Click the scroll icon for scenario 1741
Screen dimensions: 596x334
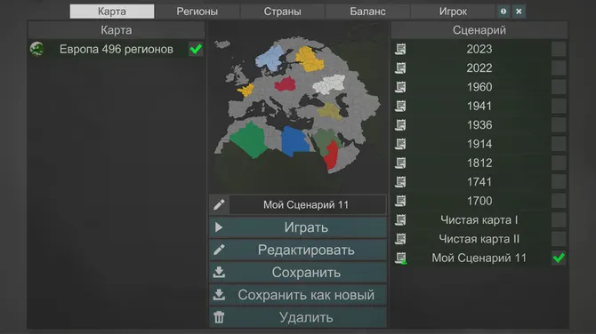click(400, 182)
